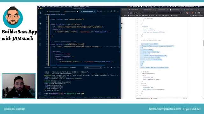Switch to the OUTPUT panel tab
The width and height of the screenshot is (204, 114).
click(55, 68)
